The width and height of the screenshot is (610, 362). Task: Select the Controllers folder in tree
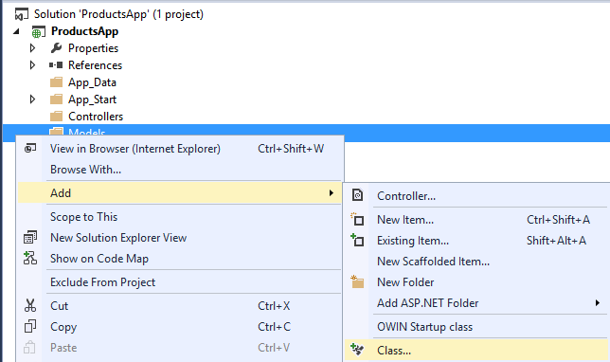pos(96,117)
